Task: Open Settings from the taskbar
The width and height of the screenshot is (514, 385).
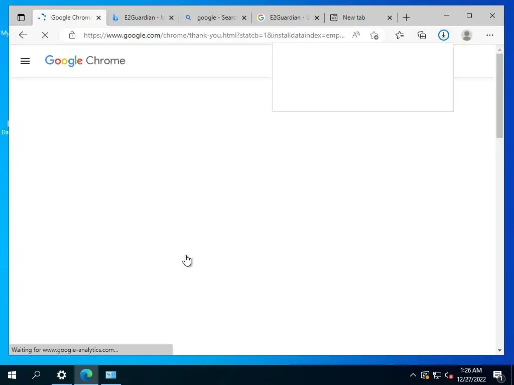Action: click(x=61, y=375)
